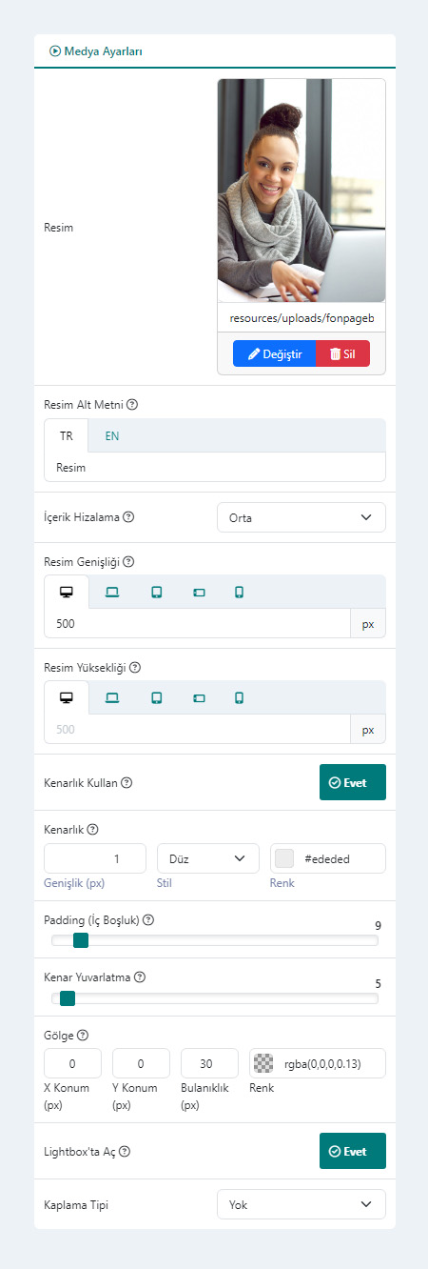This screenshot has height=1269, width=428.
Task: Open help icon next to Kenarlık Kullan
Action: [x=126, y=782]
